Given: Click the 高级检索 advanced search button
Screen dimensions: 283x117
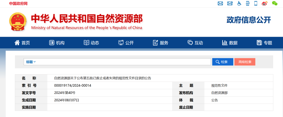Looking at the screenshot, I should (x=245, y=62).
